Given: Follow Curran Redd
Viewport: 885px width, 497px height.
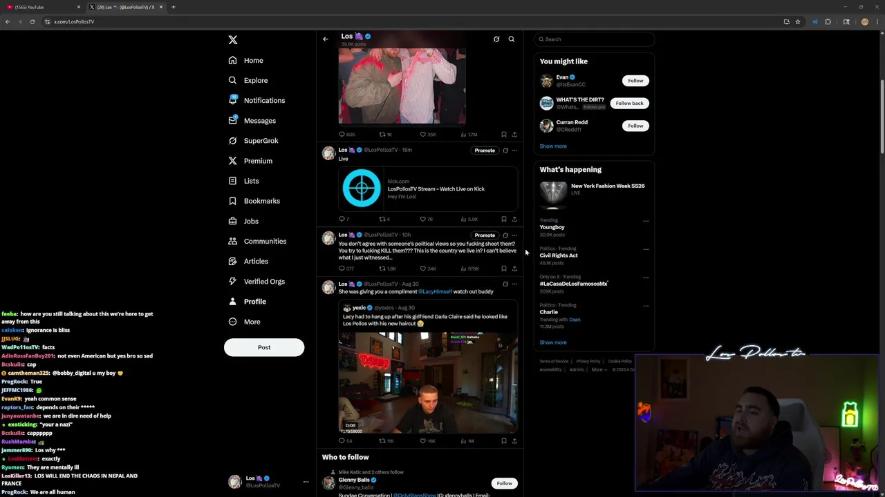Looking at the screenshot, I should coord(635,126).
